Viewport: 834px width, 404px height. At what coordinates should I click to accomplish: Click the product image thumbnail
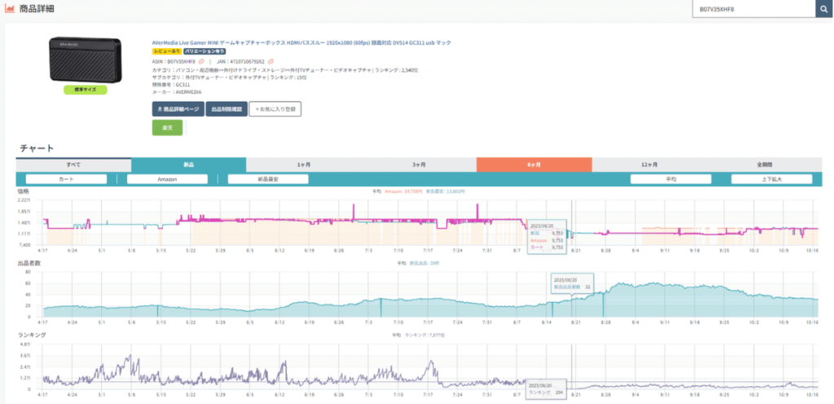[x=85, y=59]
